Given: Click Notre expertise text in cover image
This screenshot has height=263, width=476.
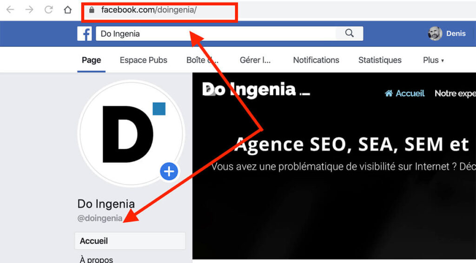Looking at the screenshot, I should (x=455, y=93).
